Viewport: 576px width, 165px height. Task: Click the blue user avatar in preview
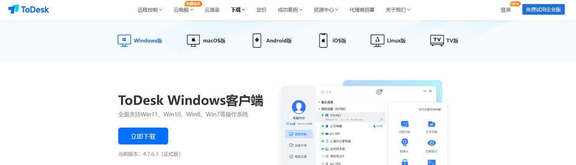299,107
